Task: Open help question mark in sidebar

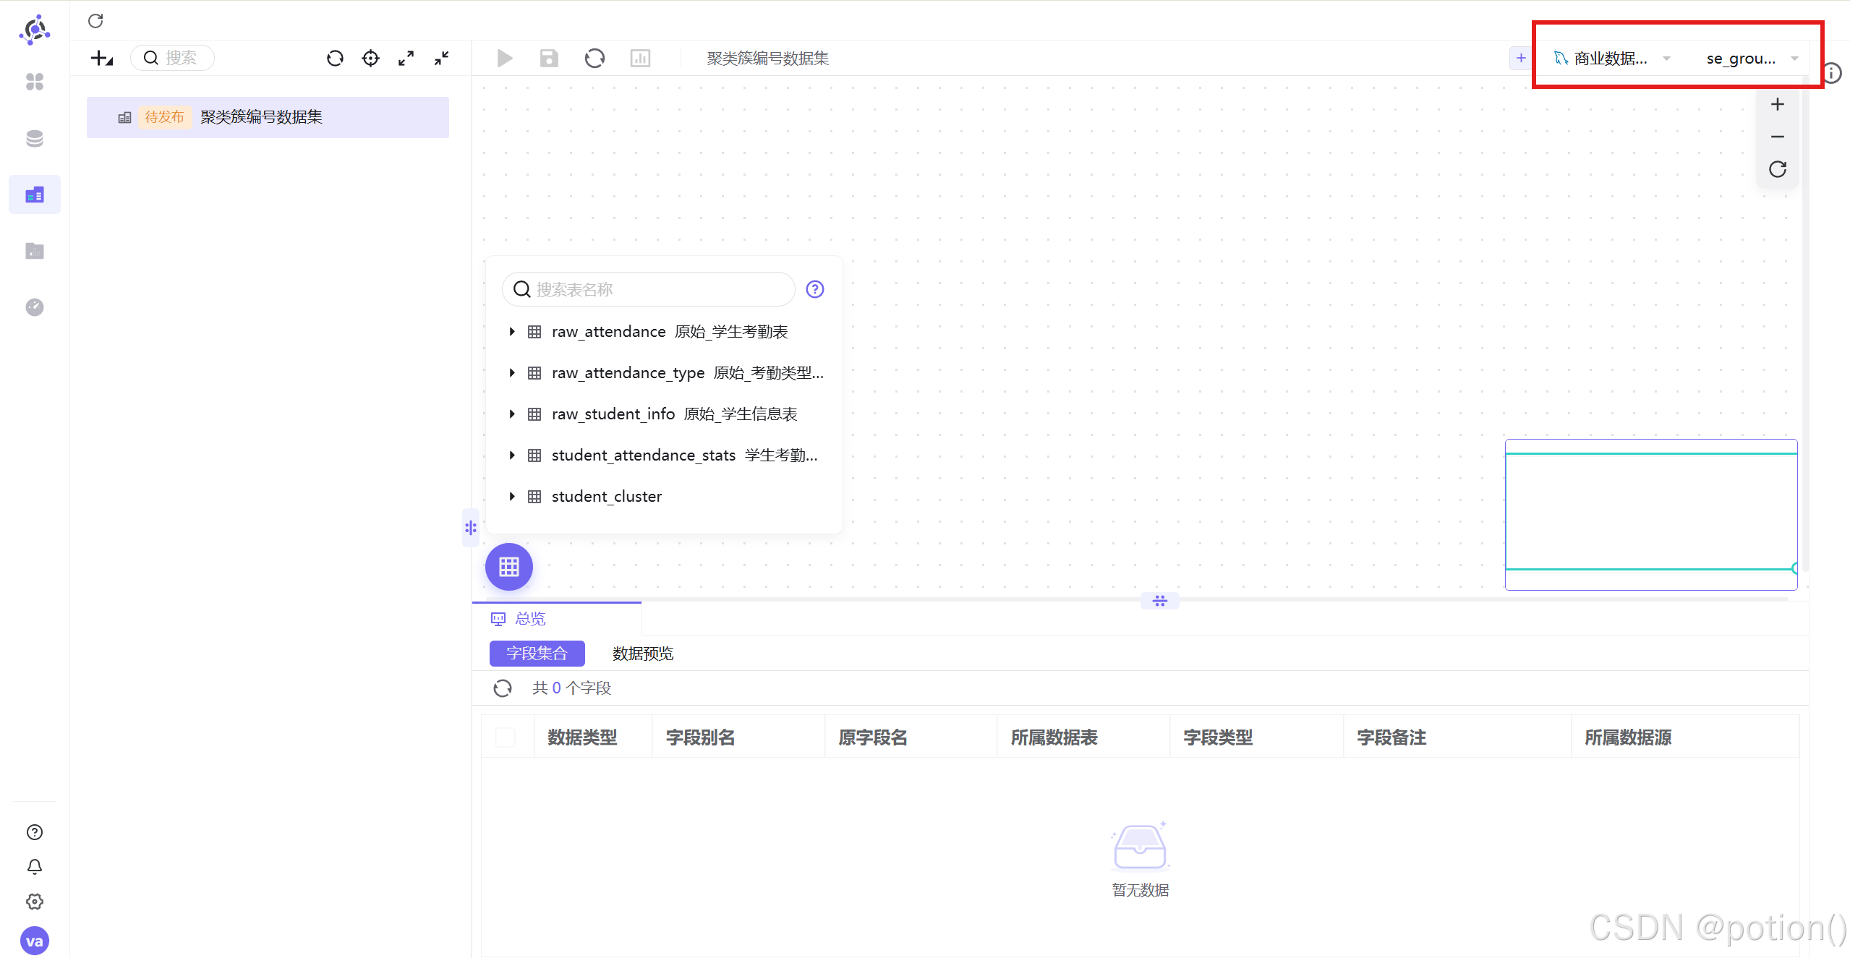Action: click(35, 832)
